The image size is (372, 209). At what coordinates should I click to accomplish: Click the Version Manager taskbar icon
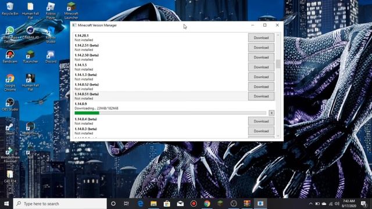(260, 204)
